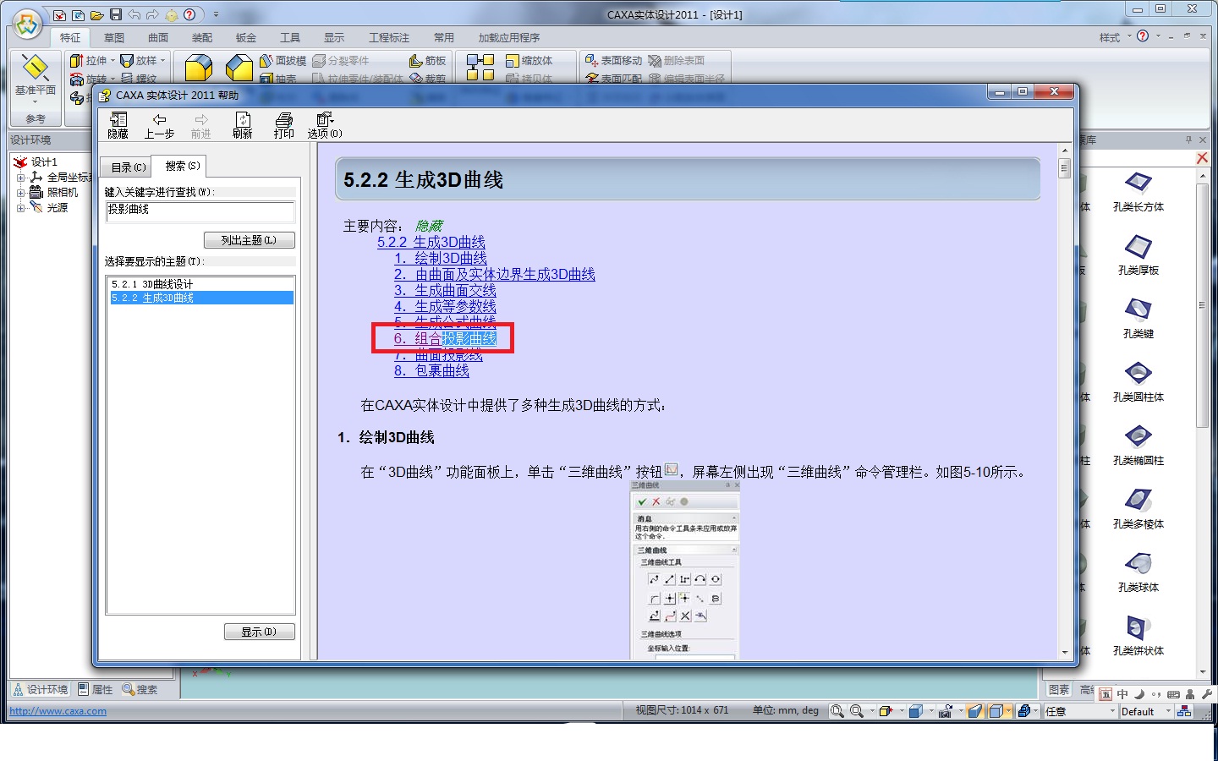Pick the 孔类多棱体 hole prism catalog item
This screenshot has width=1218, height=761.
pos(1138,508)
